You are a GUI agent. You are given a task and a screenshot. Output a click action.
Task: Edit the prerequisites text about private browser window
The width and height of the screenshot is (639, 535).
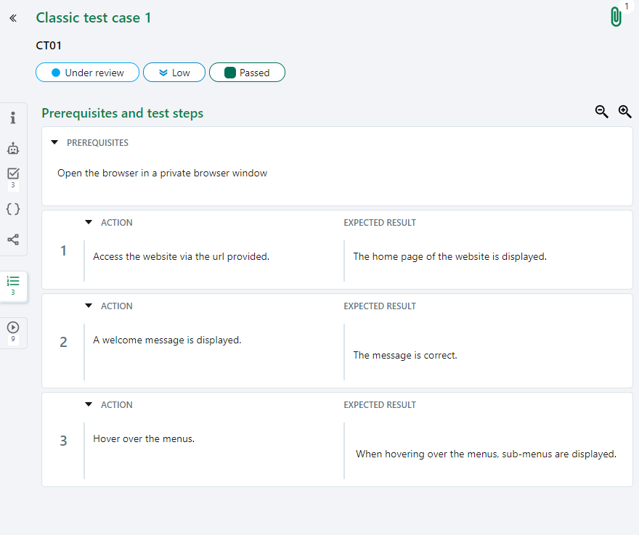coord(162,173)
